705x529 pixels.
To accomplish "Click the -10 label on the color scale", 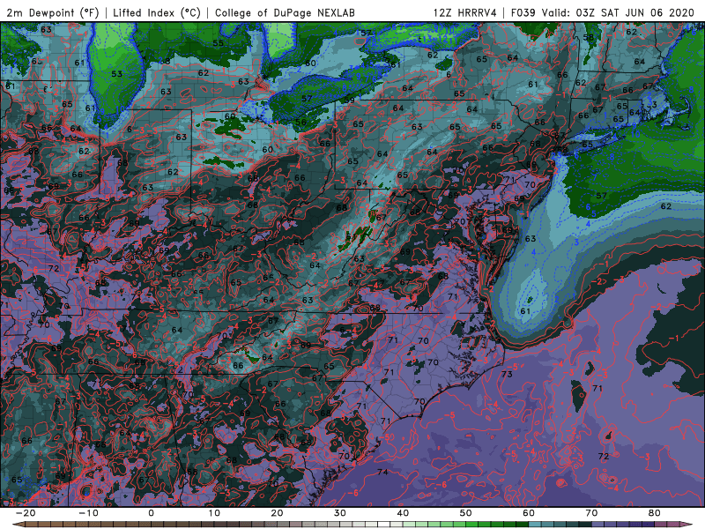I will click(88, 513).
